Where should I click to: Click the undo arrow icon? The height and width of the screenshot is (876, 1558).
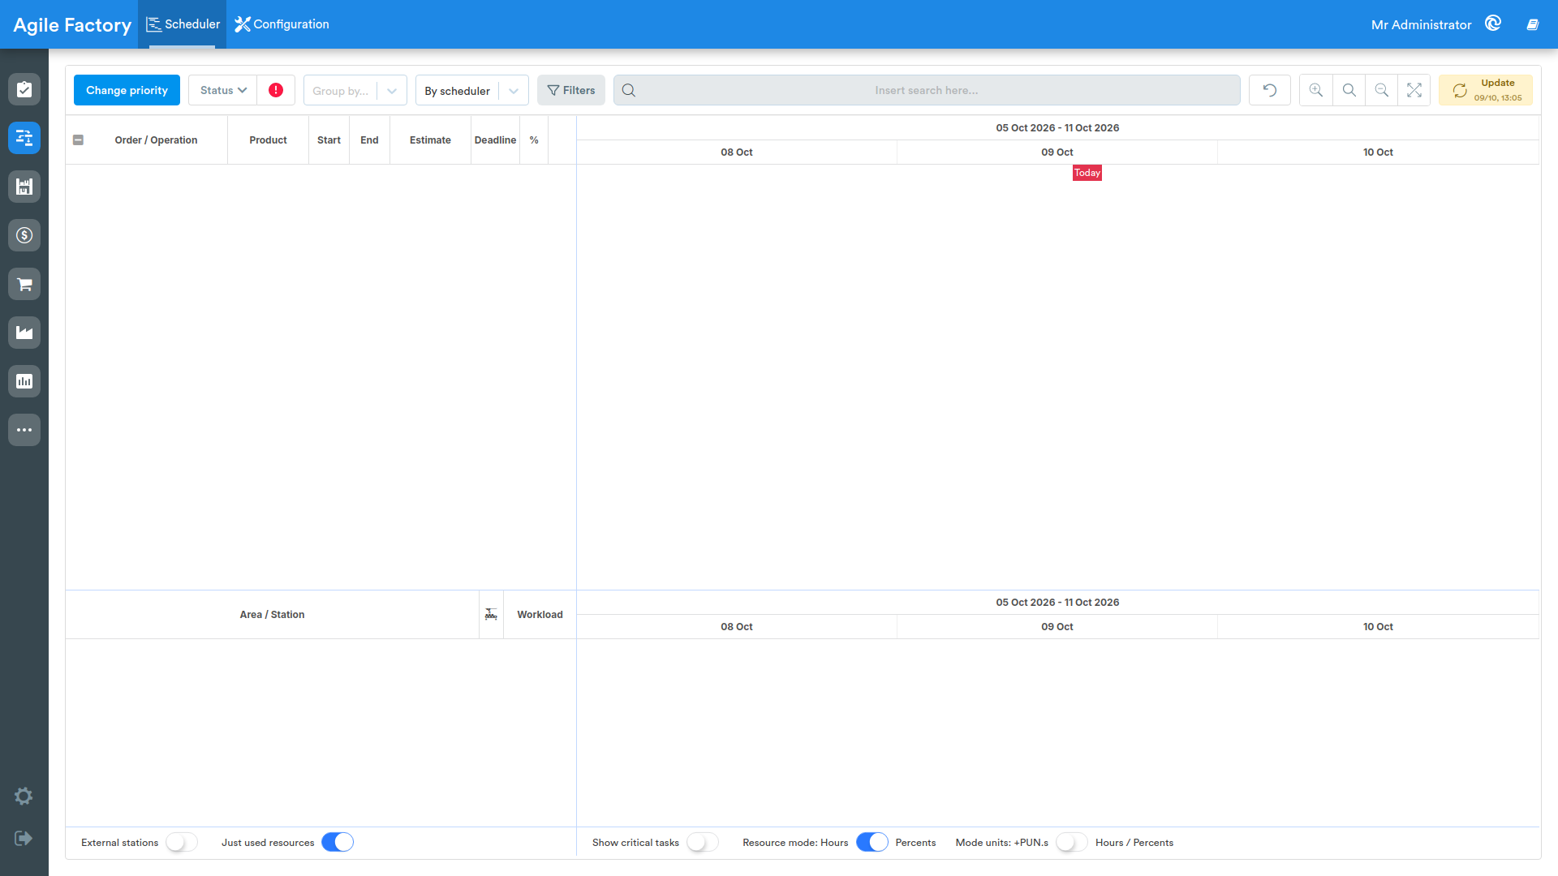pyautogui.click(x=1270, y=90)
